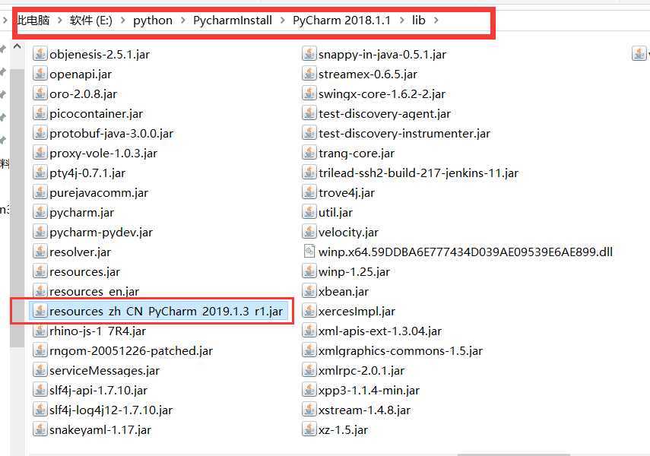Expand the chevron after PycharmInstall breadcrumb
This screenshot has width=650, height=456.
pos(283,20)
